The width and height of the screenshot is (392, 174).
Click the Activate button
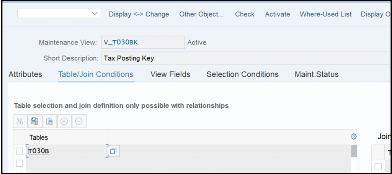[x=278, y=14]
